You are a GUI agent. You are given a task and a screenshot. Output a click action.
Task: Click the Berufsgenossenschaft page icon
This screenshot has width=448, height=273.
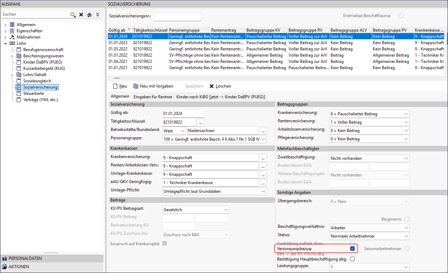[19, 50]
